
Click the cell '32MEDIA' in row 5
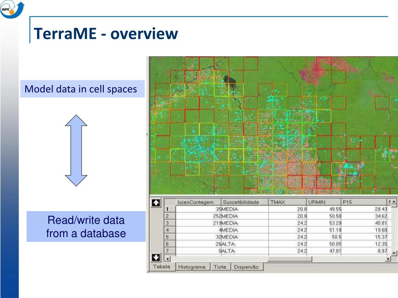[x=227, y=237]
